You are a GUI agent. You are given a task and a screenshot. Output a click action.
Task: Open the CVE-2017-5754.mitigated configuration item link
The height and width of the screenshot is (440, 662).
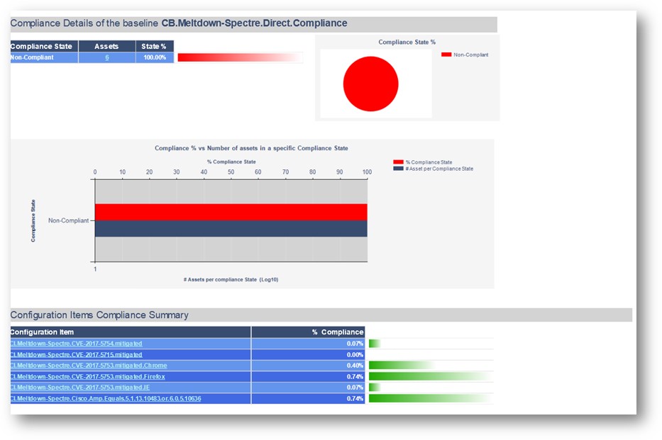(x=77, y=344)
